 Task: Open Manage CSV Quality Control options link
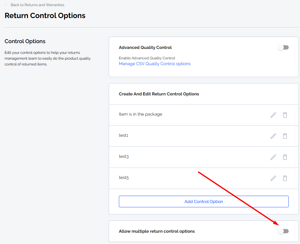[x=154, y=64]
